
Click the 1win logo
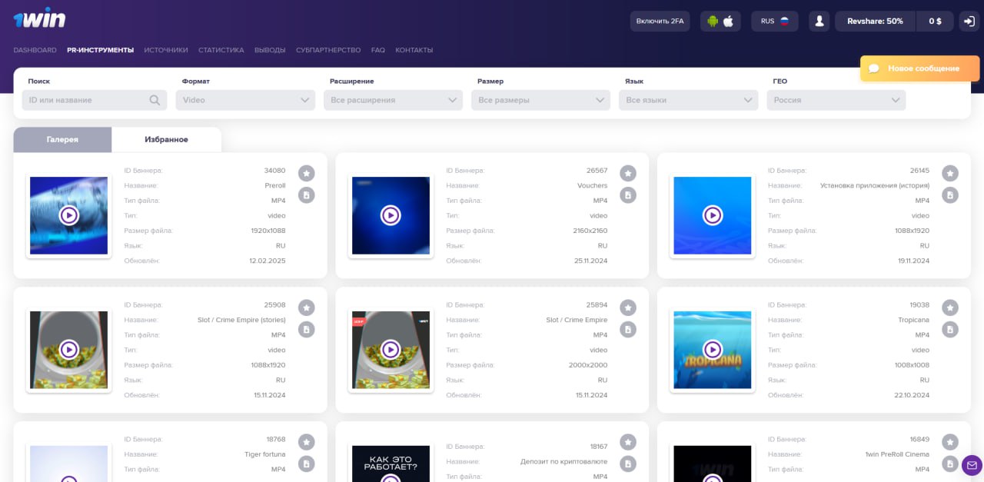tap(39, 20)
